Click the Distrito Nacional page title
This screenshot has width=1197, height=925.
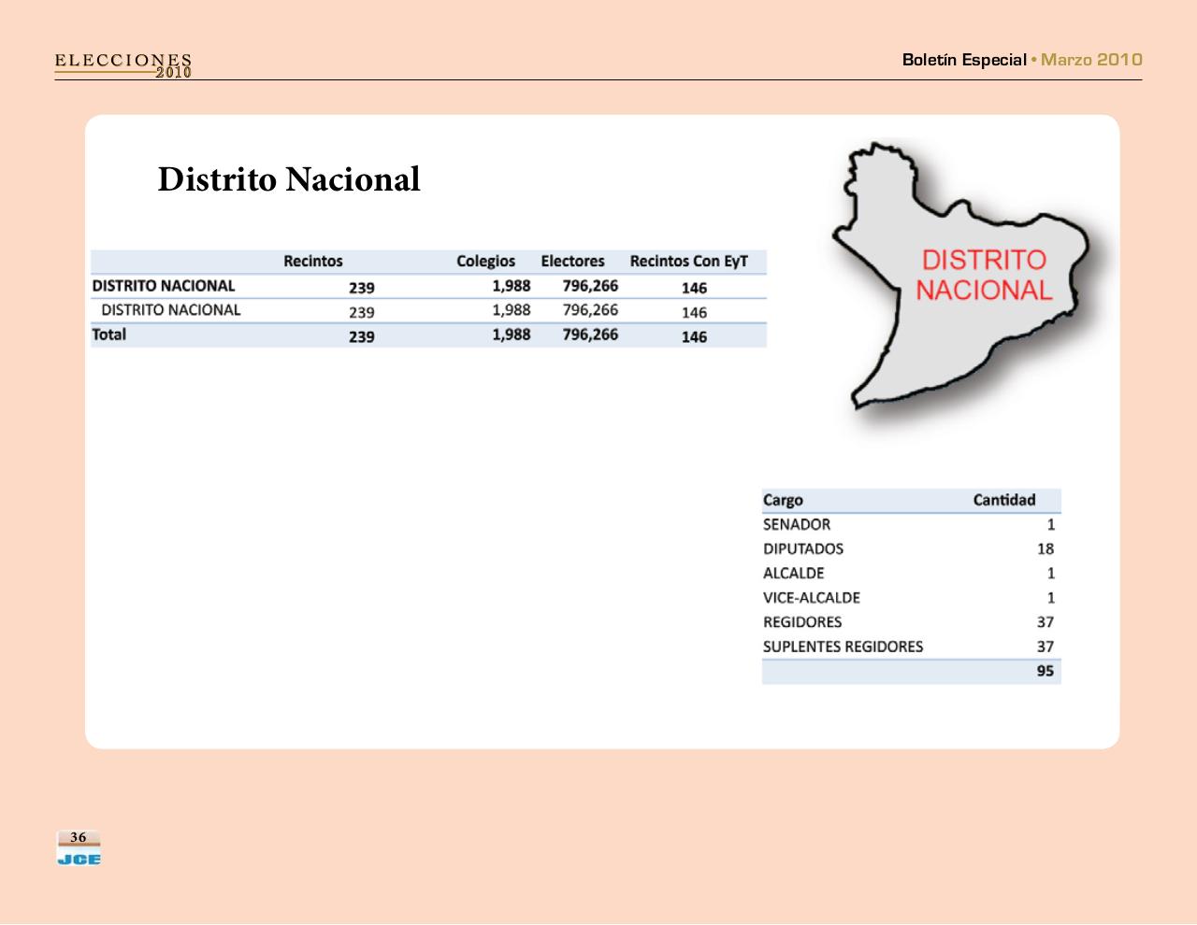[289, 179]
